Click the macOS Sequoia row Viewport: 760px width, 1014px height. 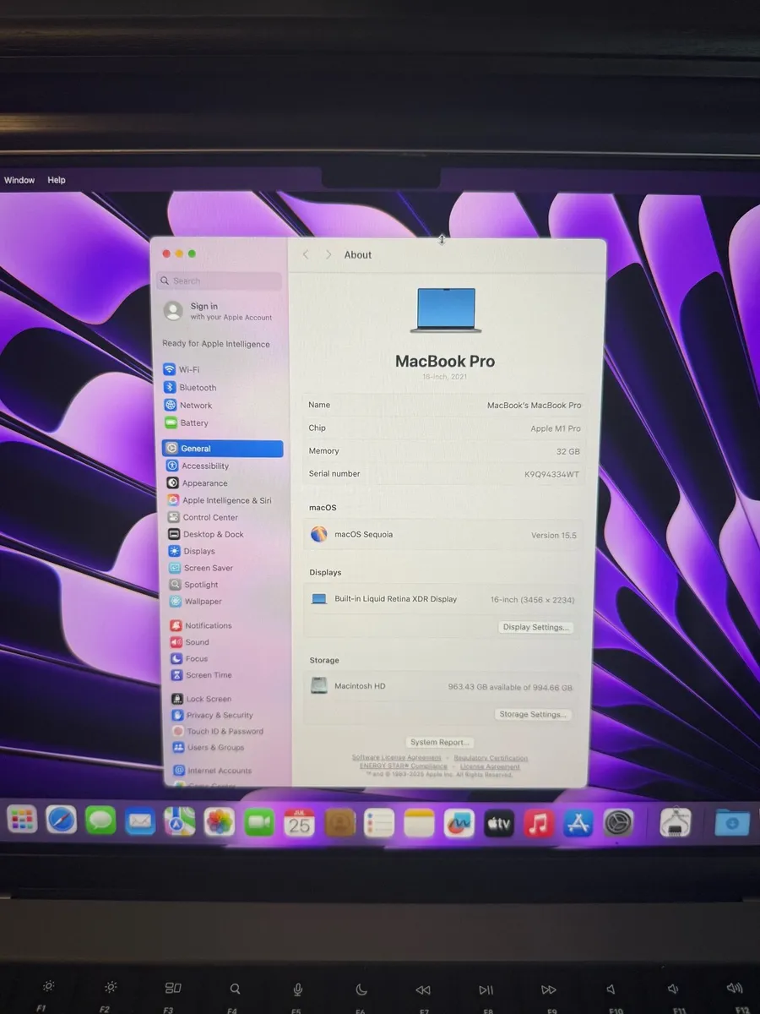click(x=443, y=535)
